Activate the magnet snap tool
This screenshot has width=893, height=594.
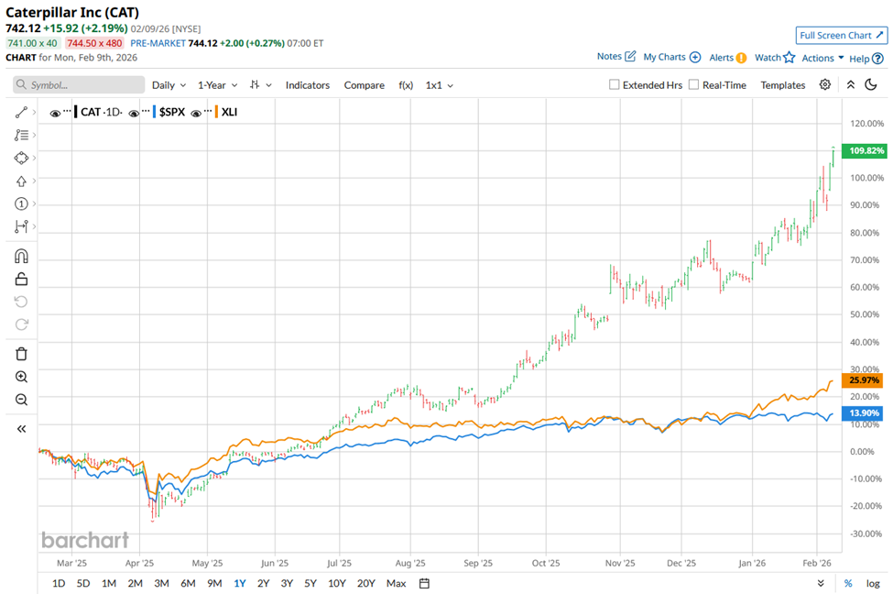(x=22, y=257)
